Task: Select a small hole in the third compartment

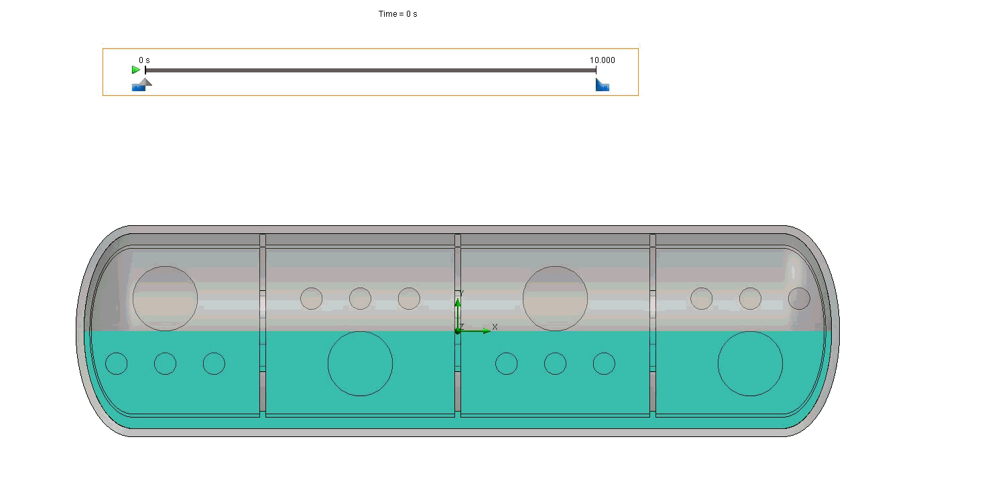Action: pyautogui.click(x=556, y=364)
